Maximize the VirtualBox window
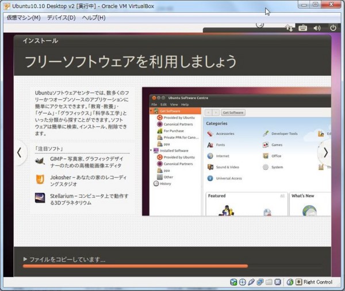This screenshot has width=345, height=291. point(315,5)
